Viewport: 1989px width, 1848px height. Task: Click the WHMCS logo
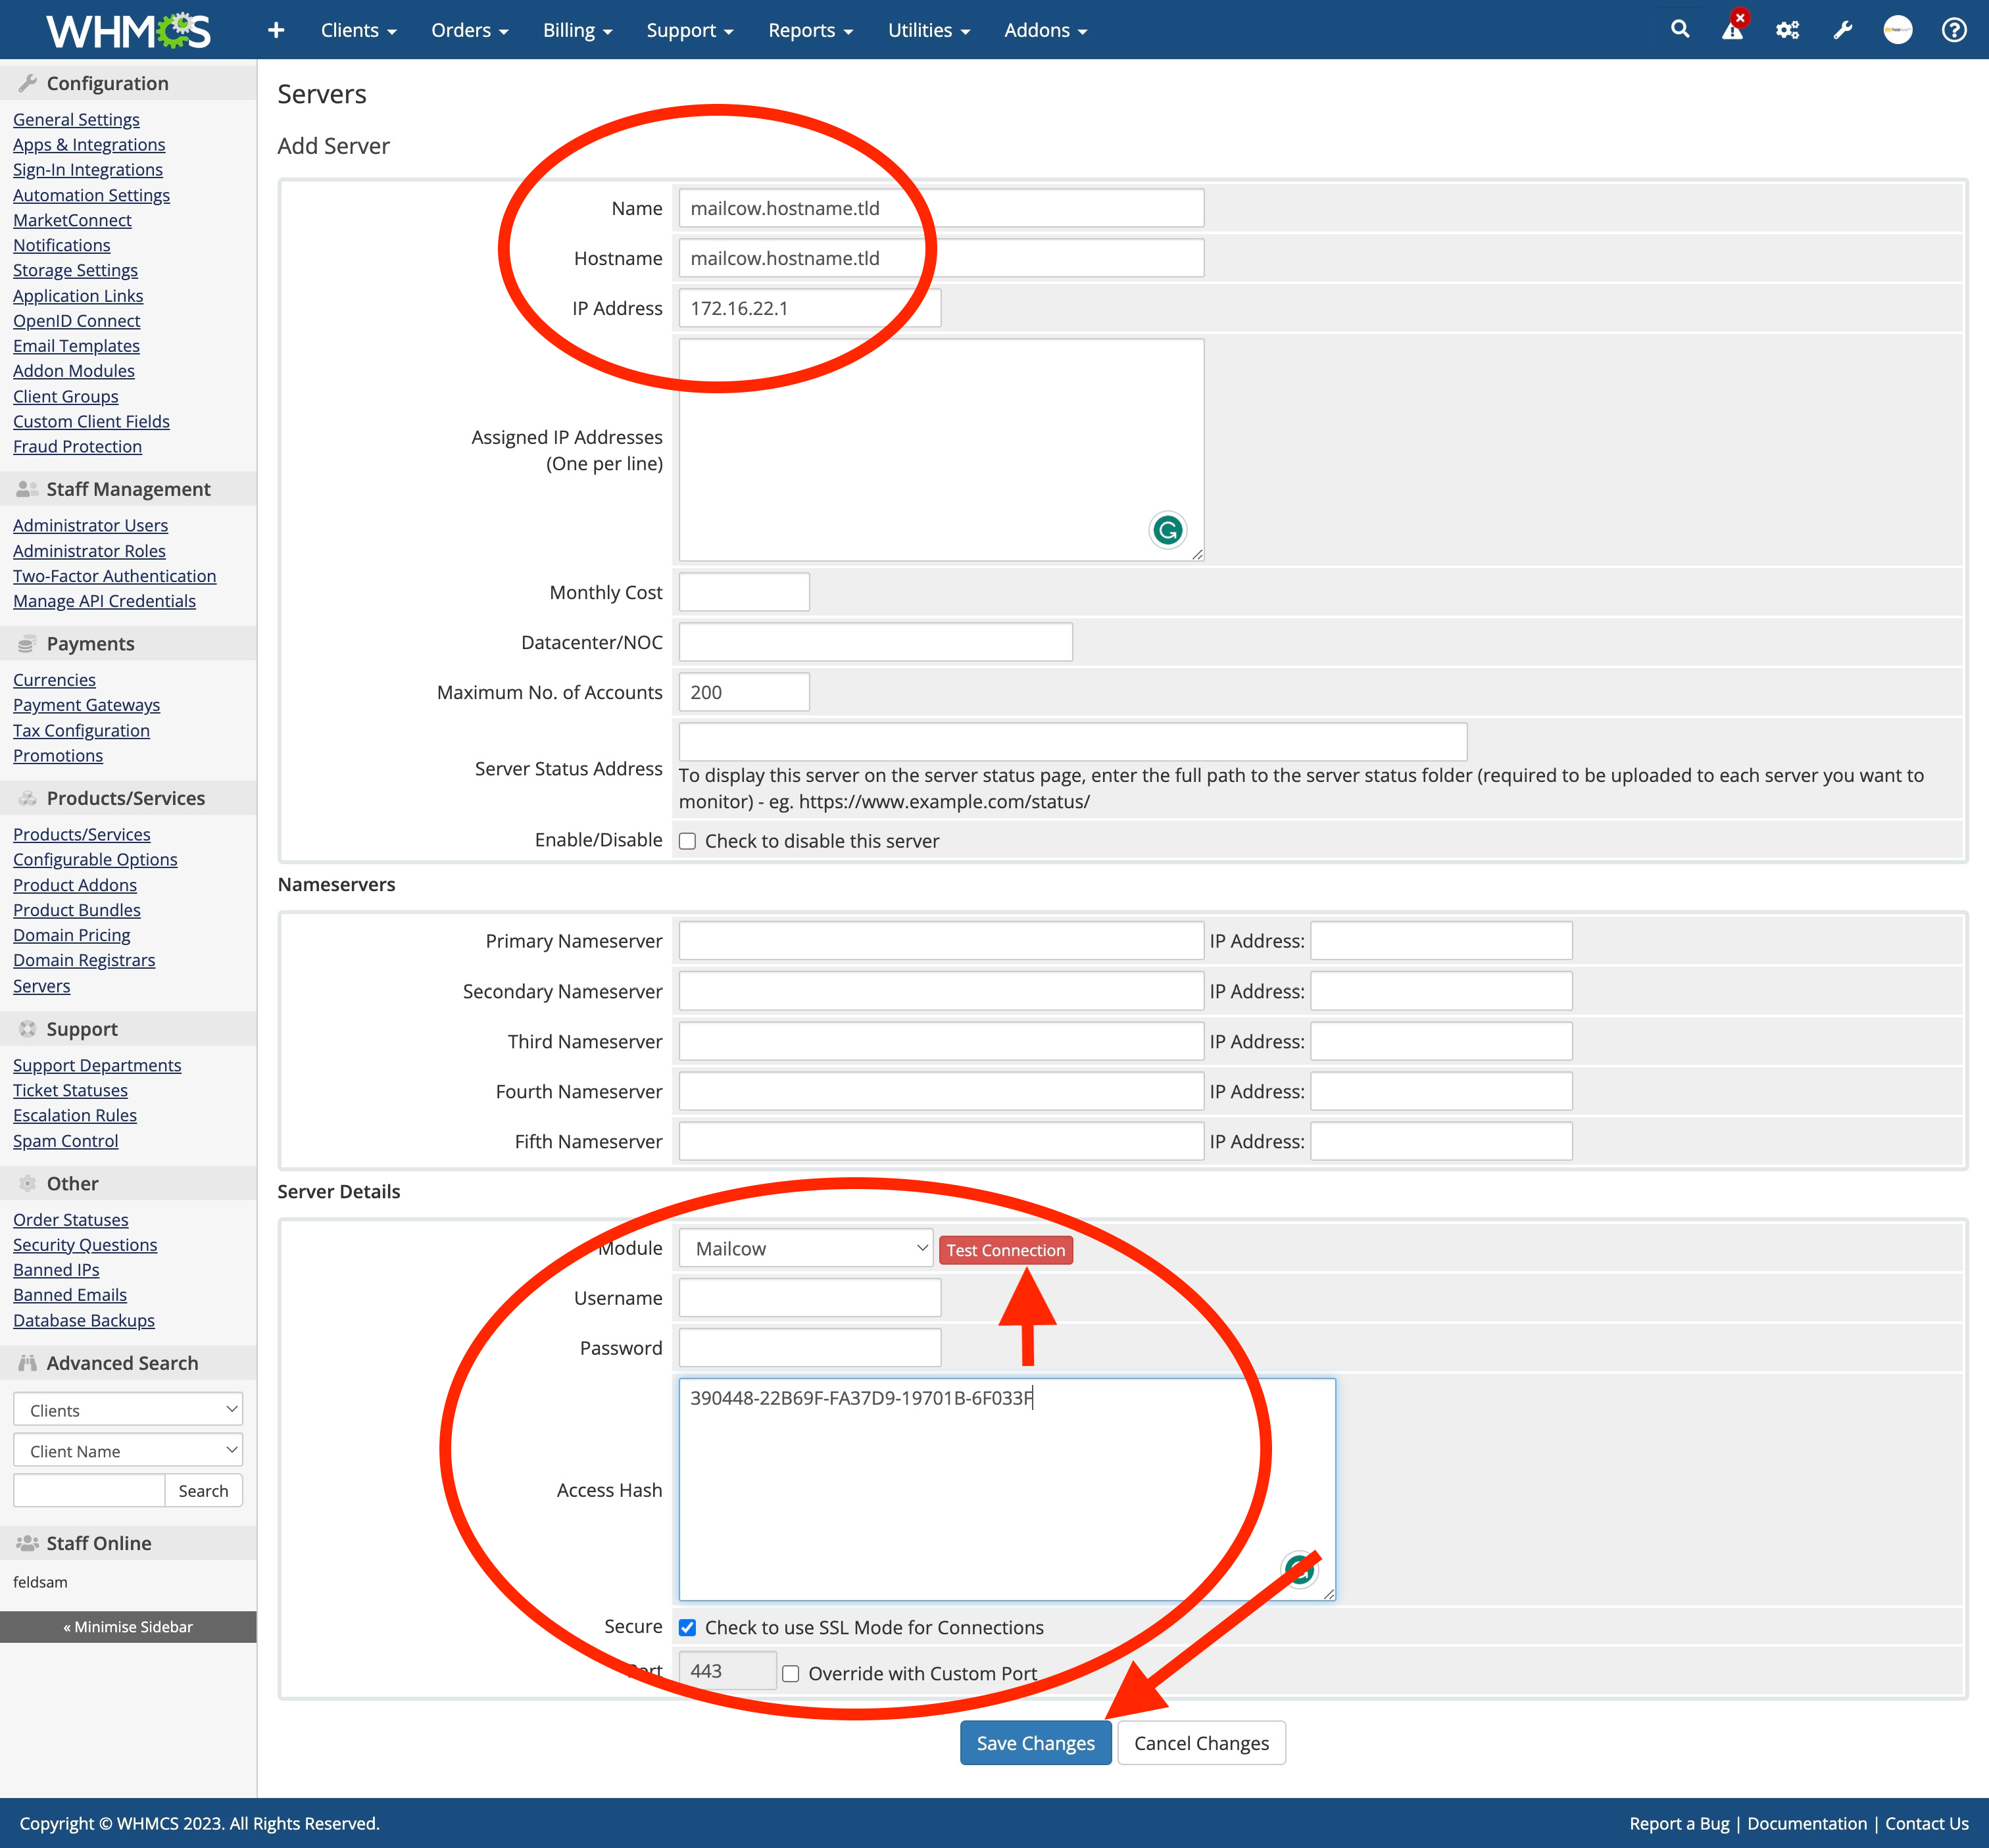pos(128,31)
